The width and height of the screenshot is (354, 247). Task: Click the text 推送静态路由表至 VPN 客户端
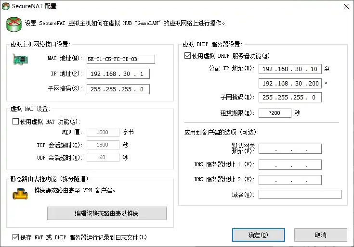75,190
